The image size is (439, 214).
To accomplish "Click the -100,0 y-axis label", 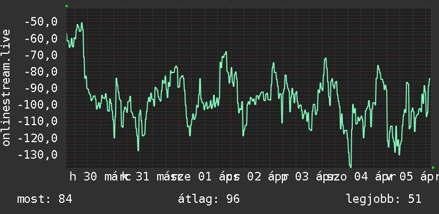I will point(37,105).
